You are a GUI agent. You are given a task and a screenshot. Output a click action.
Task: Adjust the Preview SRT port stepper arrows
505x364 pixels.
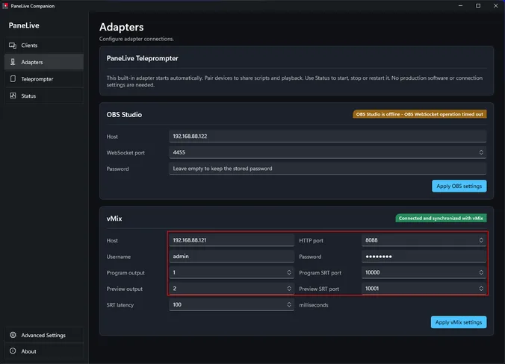pos(481,289)
